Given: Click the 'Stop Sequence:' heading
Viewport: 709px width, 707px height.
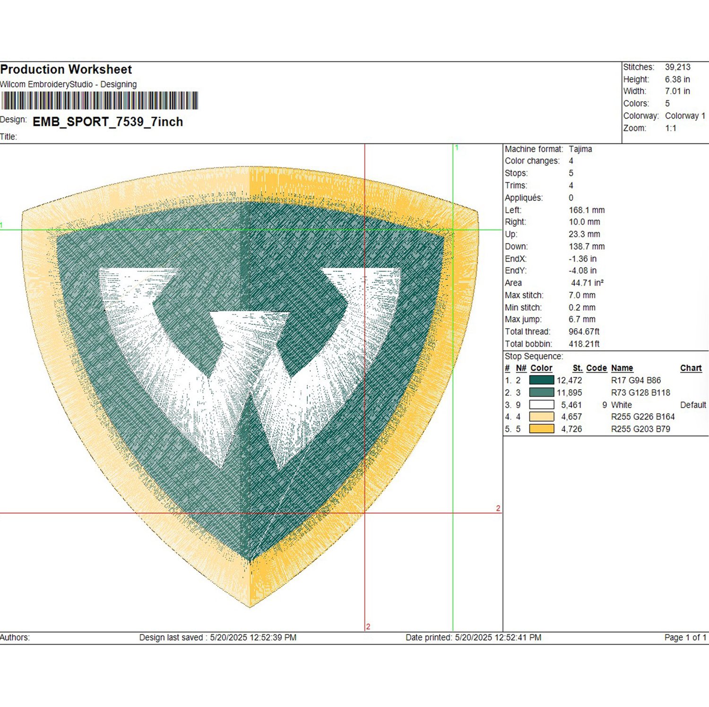Looking at the screenshot, I should [x=534, y=356].
